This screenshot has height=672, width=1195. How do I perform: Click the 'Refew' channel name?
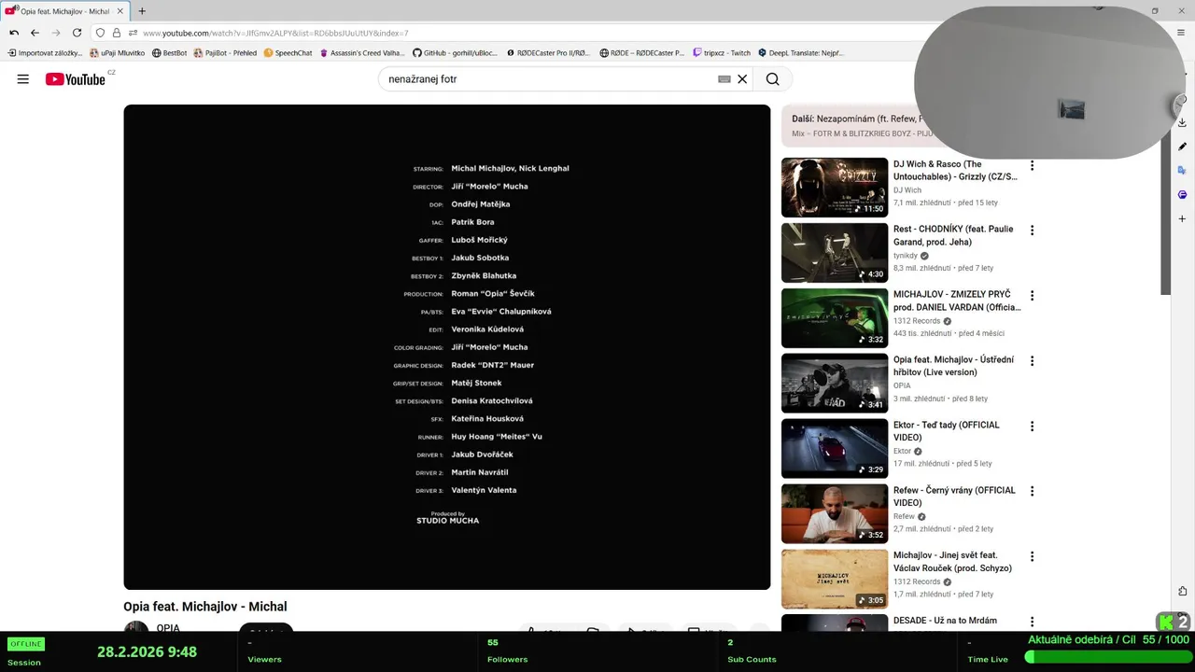point(905,516)
